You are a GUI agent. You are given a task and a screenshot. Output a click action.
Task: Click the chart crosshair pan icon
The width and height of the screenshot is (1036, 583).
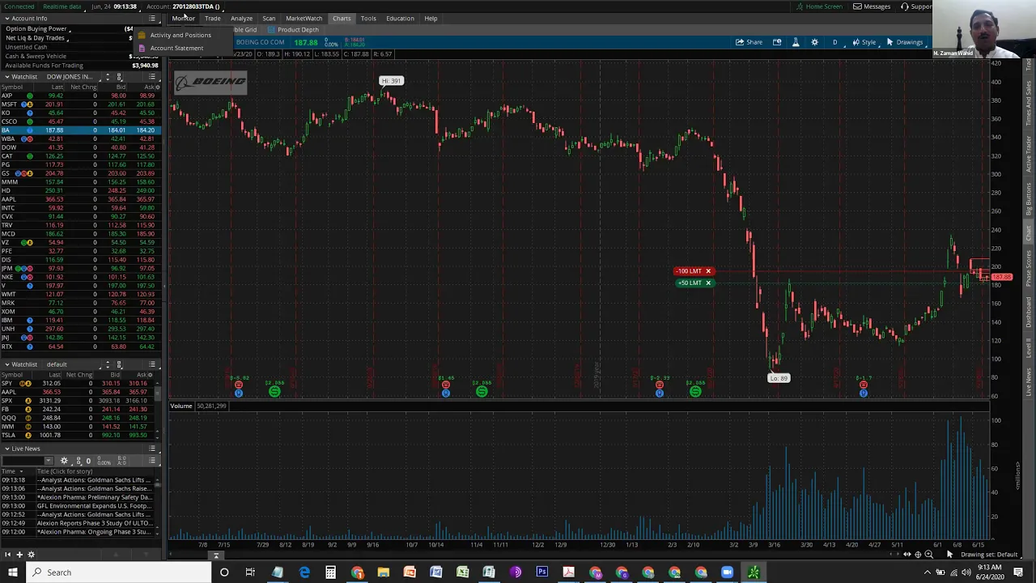click(x=918, y=555)
